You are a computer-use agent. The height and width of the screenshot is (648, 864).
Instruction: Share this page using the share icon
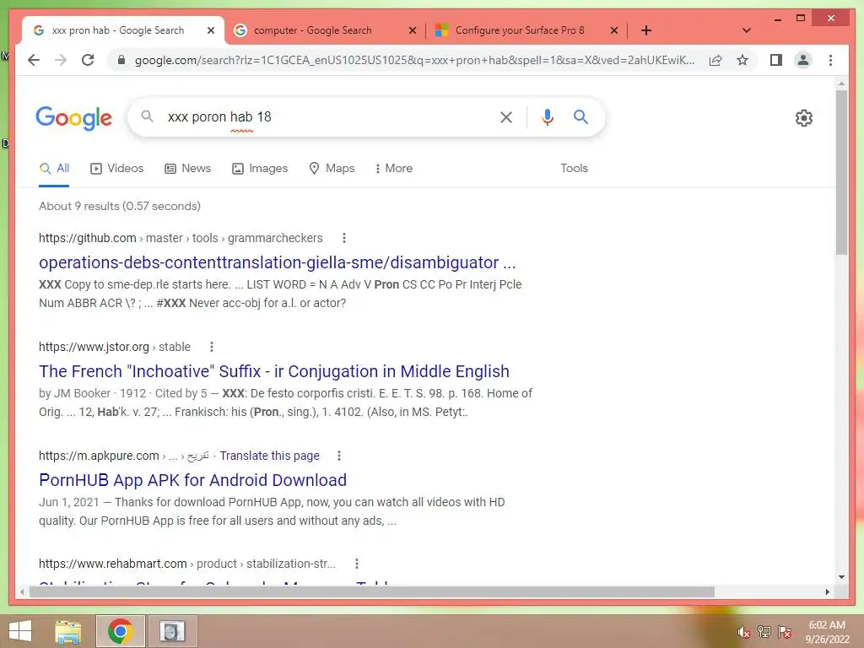[x=715, y=60]
